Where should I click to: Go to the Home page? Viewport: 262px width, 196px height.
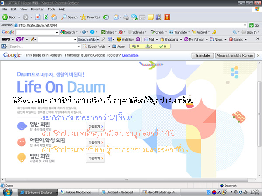coord(54,17)
